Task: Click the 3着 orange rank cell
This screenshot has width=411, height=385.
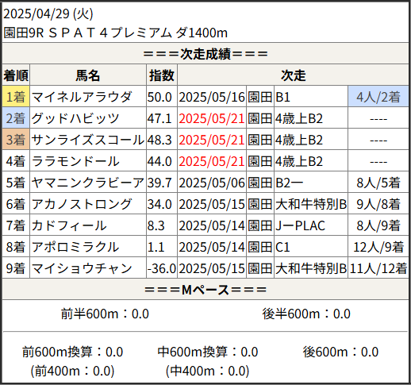Action: (16, 139)
